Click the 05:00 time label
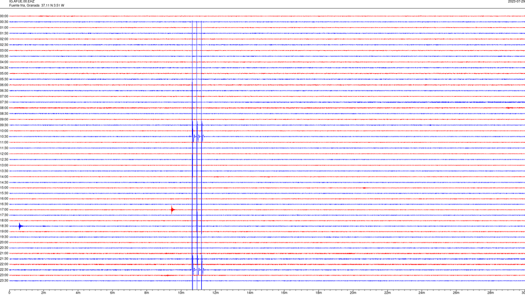 coord(4,73)
